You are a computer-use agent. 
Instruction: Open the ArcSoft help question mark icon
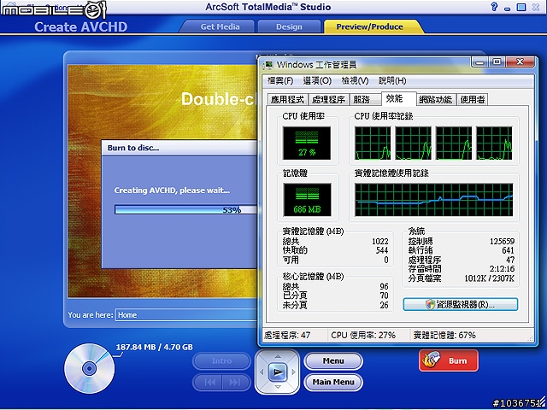(x=494, y=7)
